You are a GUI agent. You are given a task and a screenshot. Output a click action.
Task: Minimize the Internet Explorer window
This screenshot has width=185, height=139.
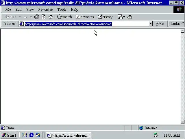pyautogui.click(x=171, y=3)
